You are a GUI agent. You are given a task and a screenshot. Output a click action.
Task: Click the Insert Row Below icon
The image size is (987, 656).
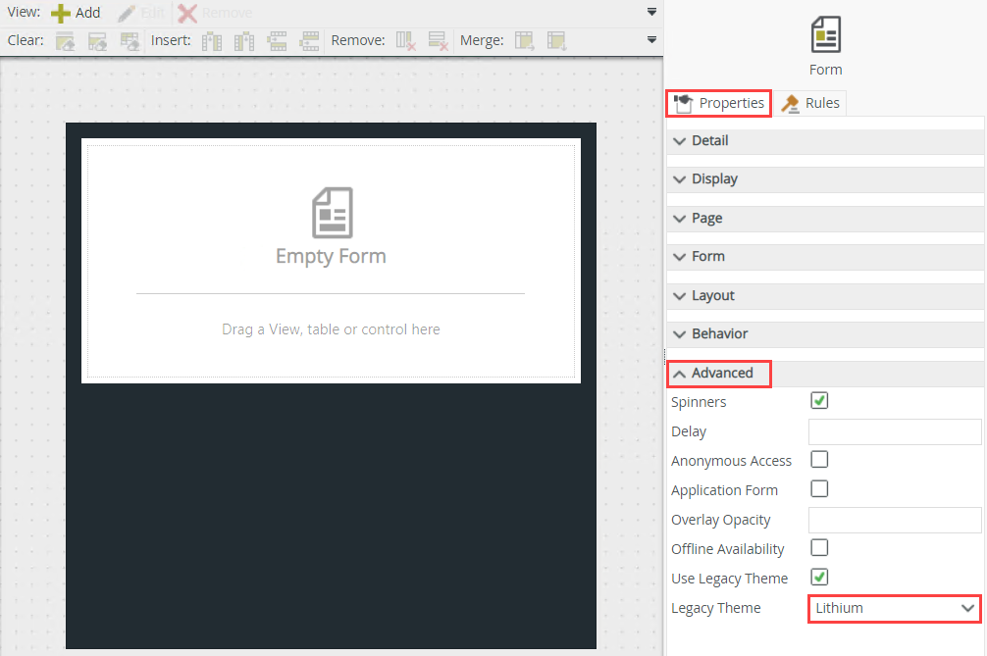tap(310, 40)
